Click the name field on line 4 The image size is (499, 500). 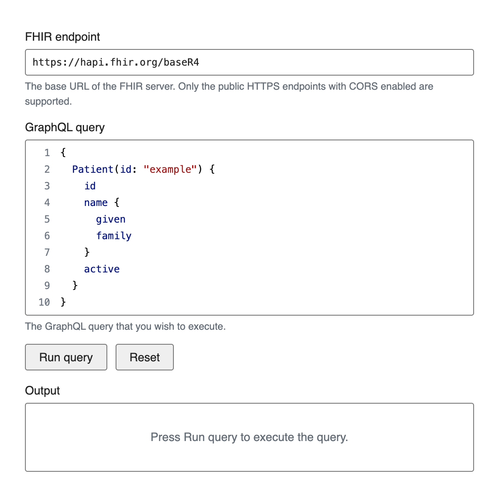(x=96, y=203)
